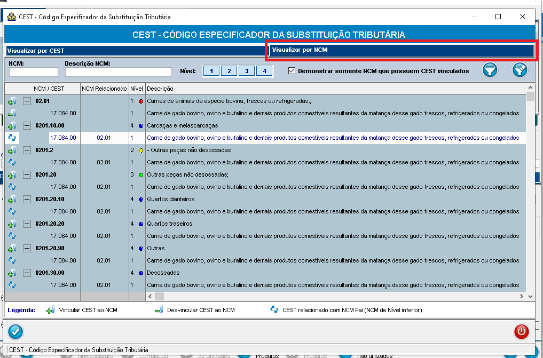
Task: Select the row text Quartos dianteiros
Action: click(x=171, y=199)
